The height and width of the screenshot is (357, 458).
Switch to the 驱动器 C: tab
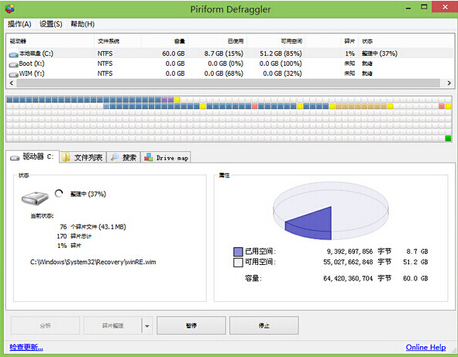[x=32, y=156]
